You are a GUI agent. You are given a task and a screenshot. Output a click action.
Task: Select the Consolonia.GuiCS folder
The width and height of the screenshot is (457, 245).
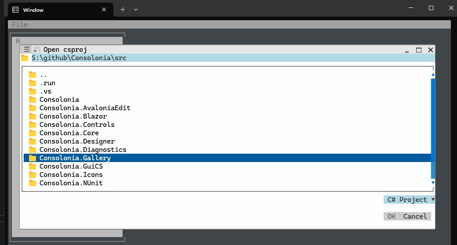tap(227, 166)
